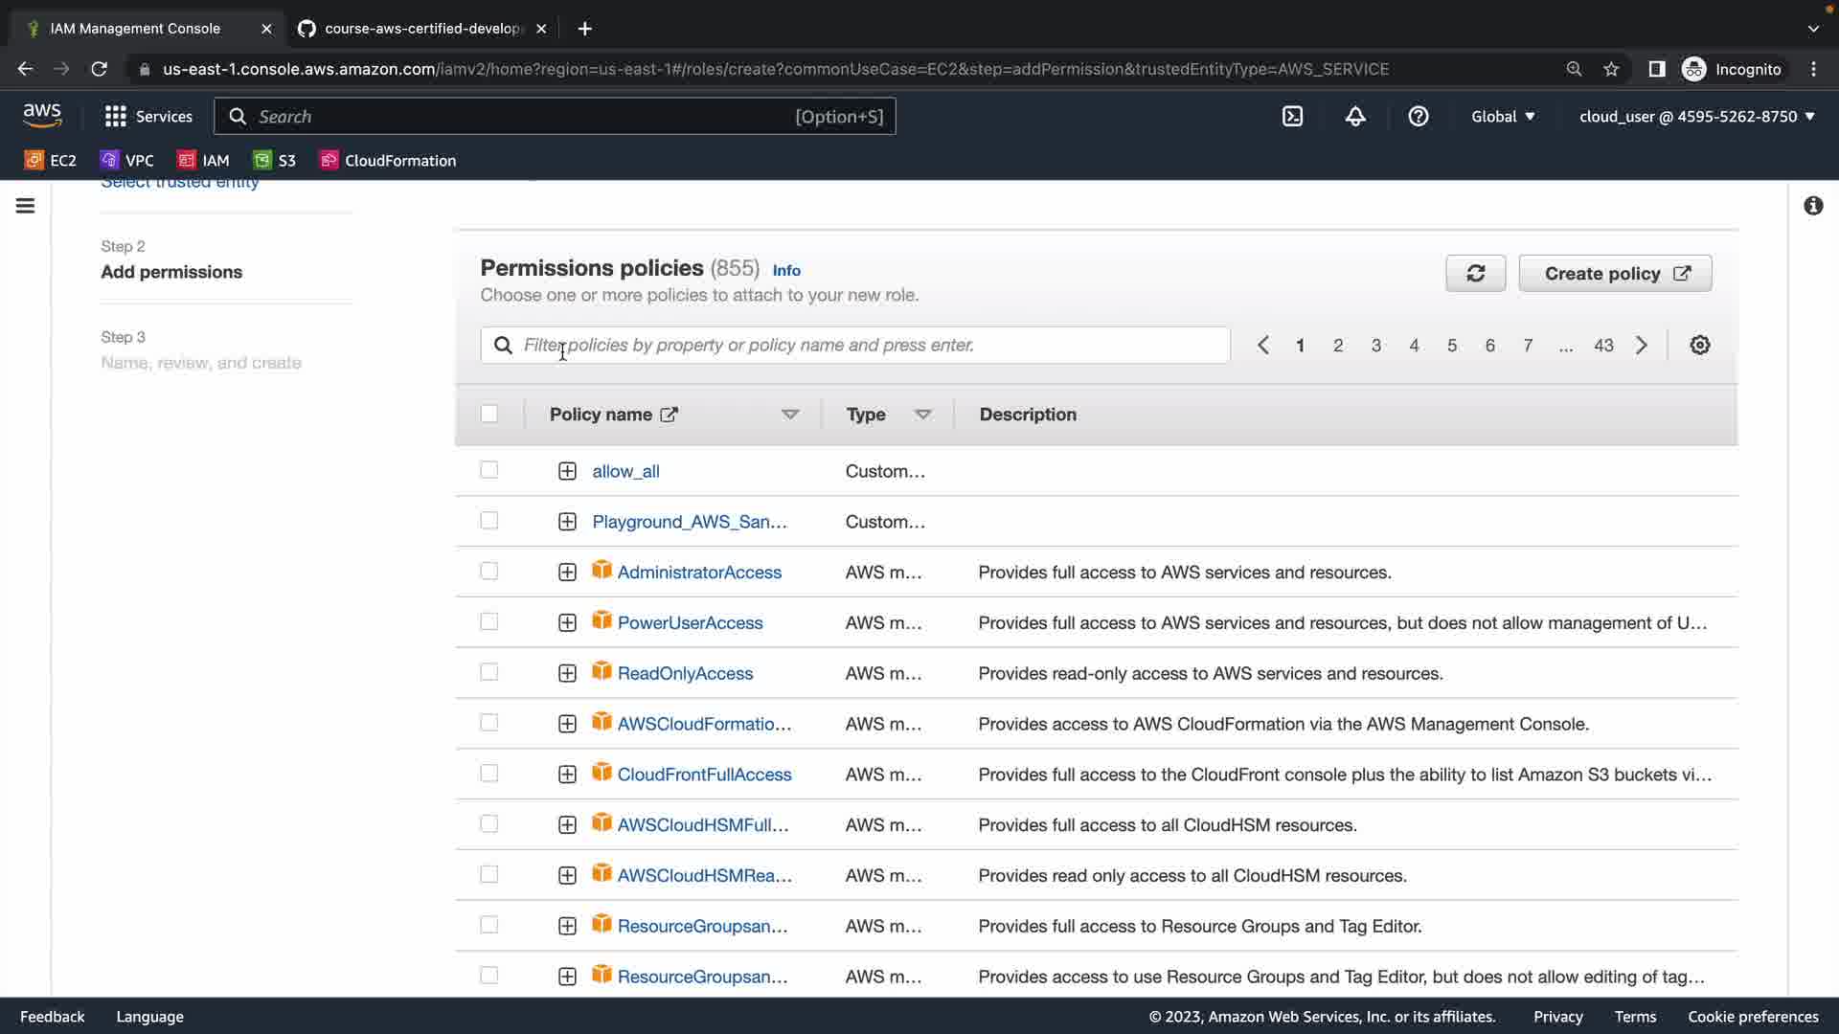Open the S3 bookmark shortcut
The height and width of the screenshot is (1034, 1839).
275,161
